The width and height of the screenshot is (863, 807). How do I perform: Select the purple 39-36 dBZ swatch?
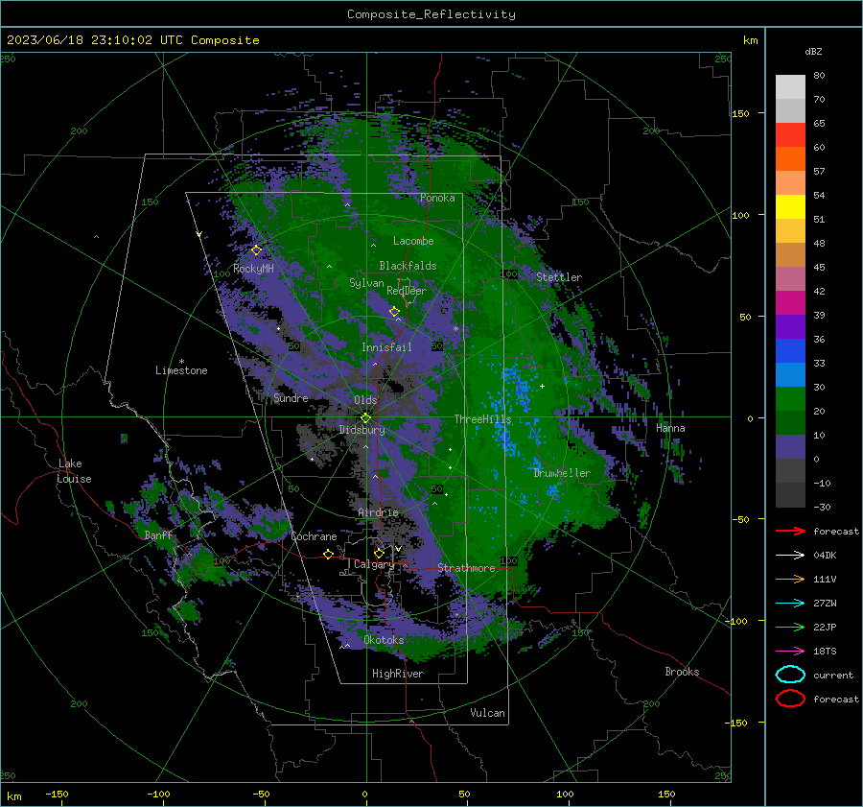pos(790,327)
